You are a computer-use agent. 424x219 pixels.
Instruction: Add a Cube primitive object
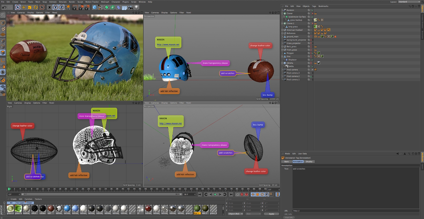(95, 7)
